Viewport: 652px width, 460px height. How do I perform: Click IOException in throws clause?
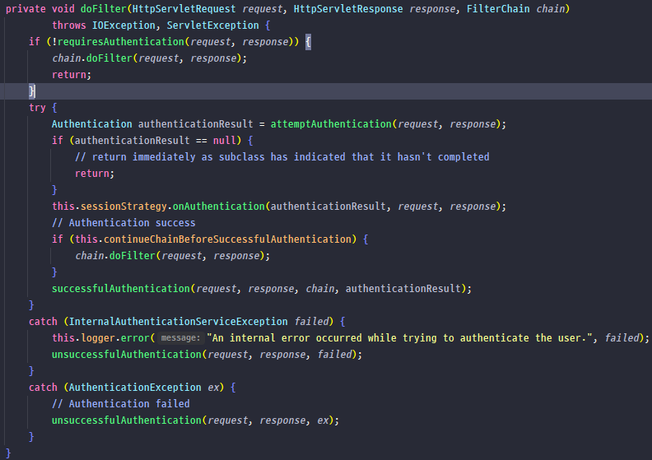pyautogui.click(x=123, y=26)
